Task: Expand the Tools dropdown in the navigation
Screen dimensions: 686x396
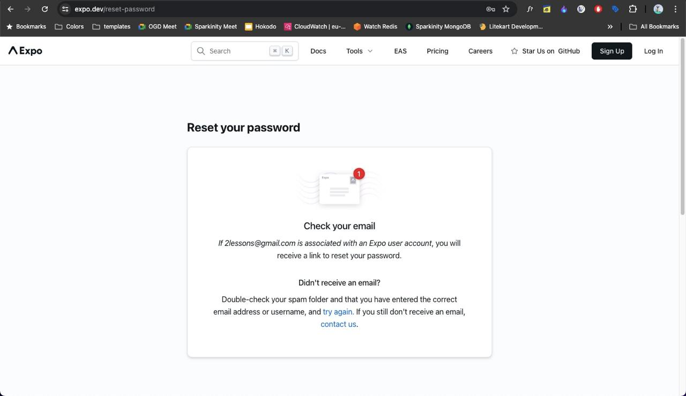Action: tap(360, 51)
